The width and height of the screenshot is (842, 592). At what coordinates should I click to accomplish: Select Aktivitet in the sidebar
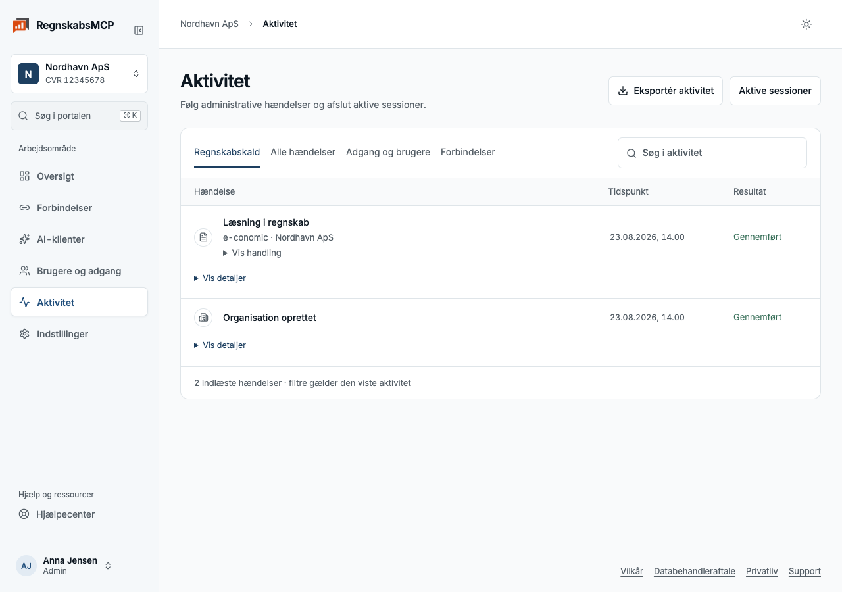(x=79, y=303)
